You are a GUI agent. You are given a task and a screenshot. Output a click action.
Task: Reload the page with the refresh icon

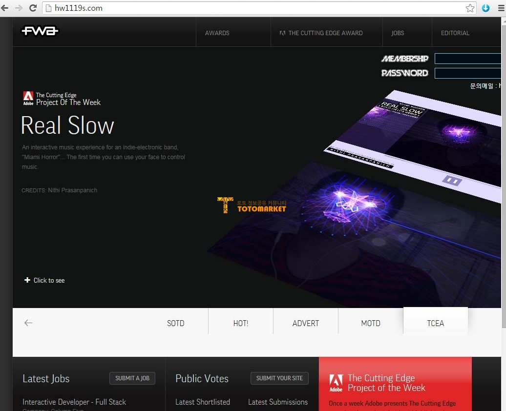(x=33, y=8)
